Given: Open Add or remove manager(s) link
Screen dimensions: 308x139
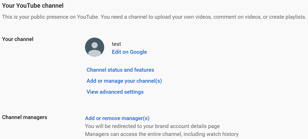Looking at the screenshot, I should click(117, 118).
